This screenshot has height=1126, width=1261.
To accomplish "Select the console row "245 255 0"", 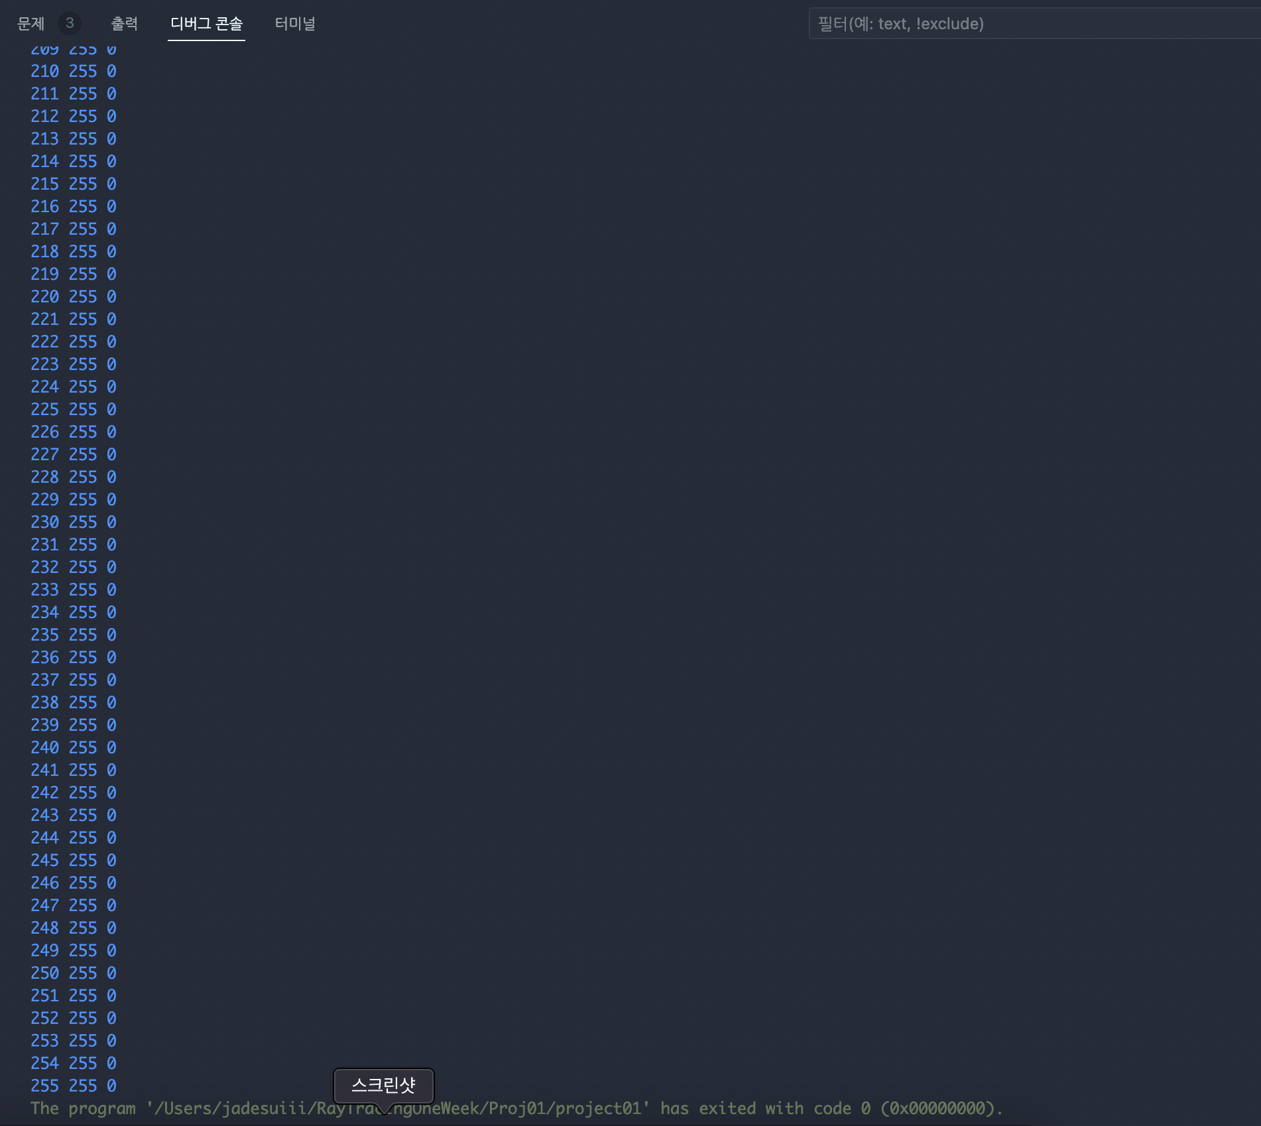I will point(74,860).
